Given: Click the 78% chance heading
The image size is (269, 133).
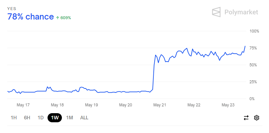Looking at the screenshot, I should pyautogui.click(x=31, y=17).
